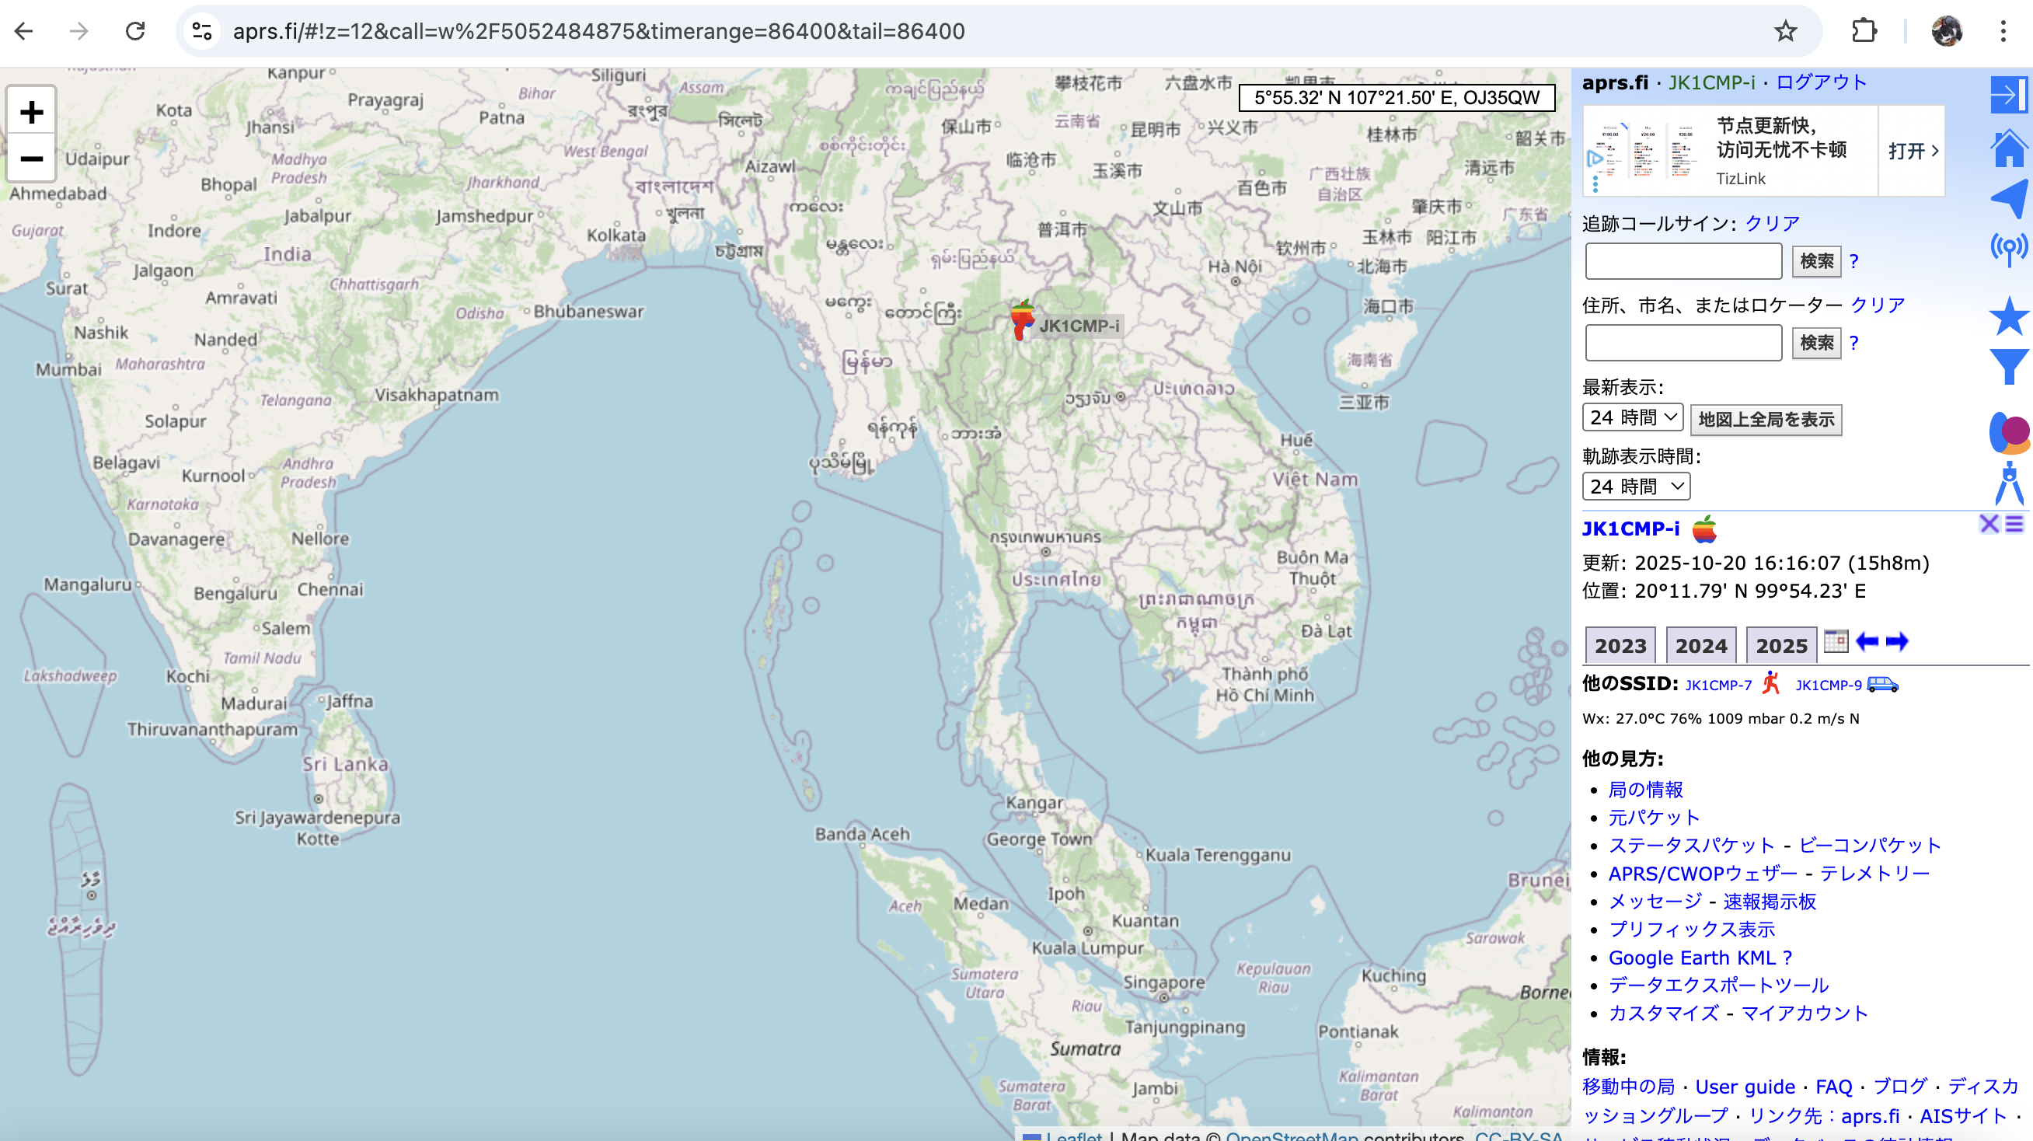
Task: Click the blue left arrow previous day
Action: coord(1867,641)
